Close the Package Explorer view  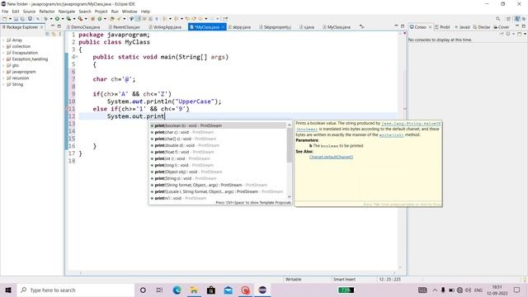click(42, 27)
